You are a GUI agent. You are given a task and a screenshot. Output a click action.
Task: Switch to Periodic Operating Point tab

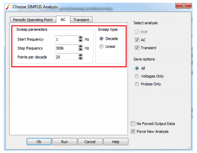pos(33,20)
